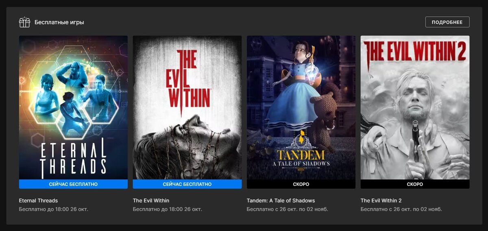Open the Eternal Threads cover art

coord(73,108)
